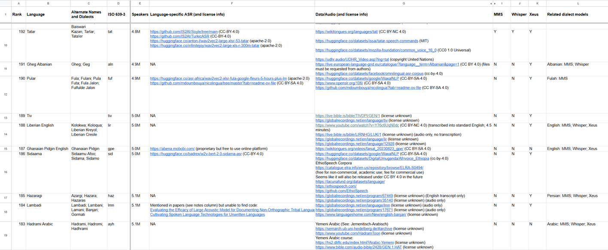Click Related dialect models header cell
608x250 pixels.
(x=577, y=15)
